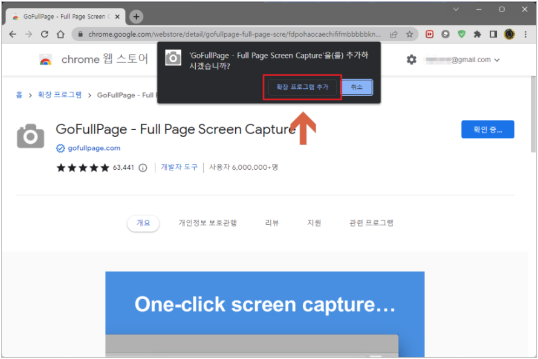This screenshot has height=359, width=538.
Task: Open the red fast-forward extension icon
Action: point(429,34)
